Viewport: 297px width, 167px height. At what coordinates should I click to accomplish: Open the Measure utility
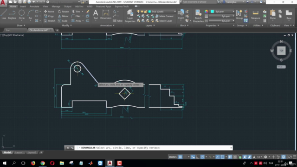coord(256,14)
